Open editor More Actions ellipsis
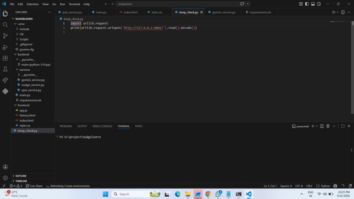354x199 pixels. point(349,12)
